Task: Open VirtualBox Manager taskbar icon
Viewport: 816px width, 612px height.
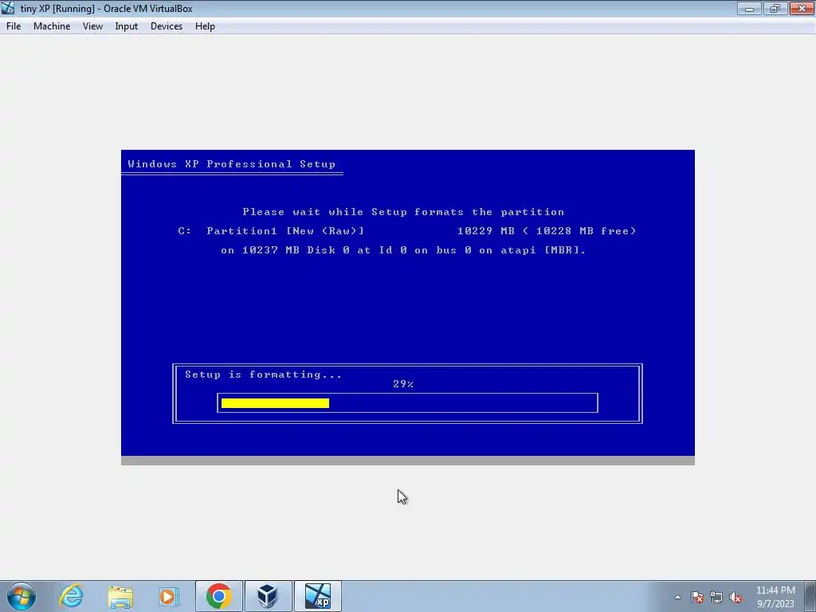Action: click(x=268, y=596)
